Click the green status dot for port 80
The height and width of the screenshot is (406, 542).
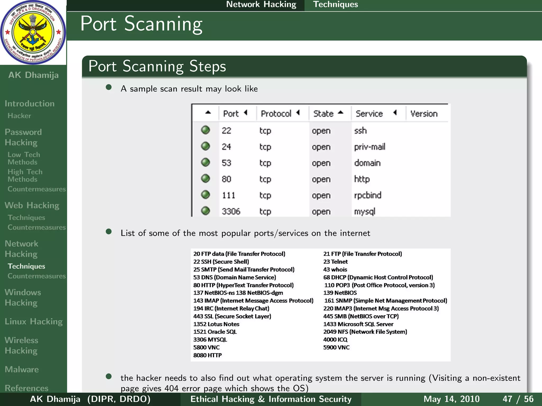click(205, 179)
